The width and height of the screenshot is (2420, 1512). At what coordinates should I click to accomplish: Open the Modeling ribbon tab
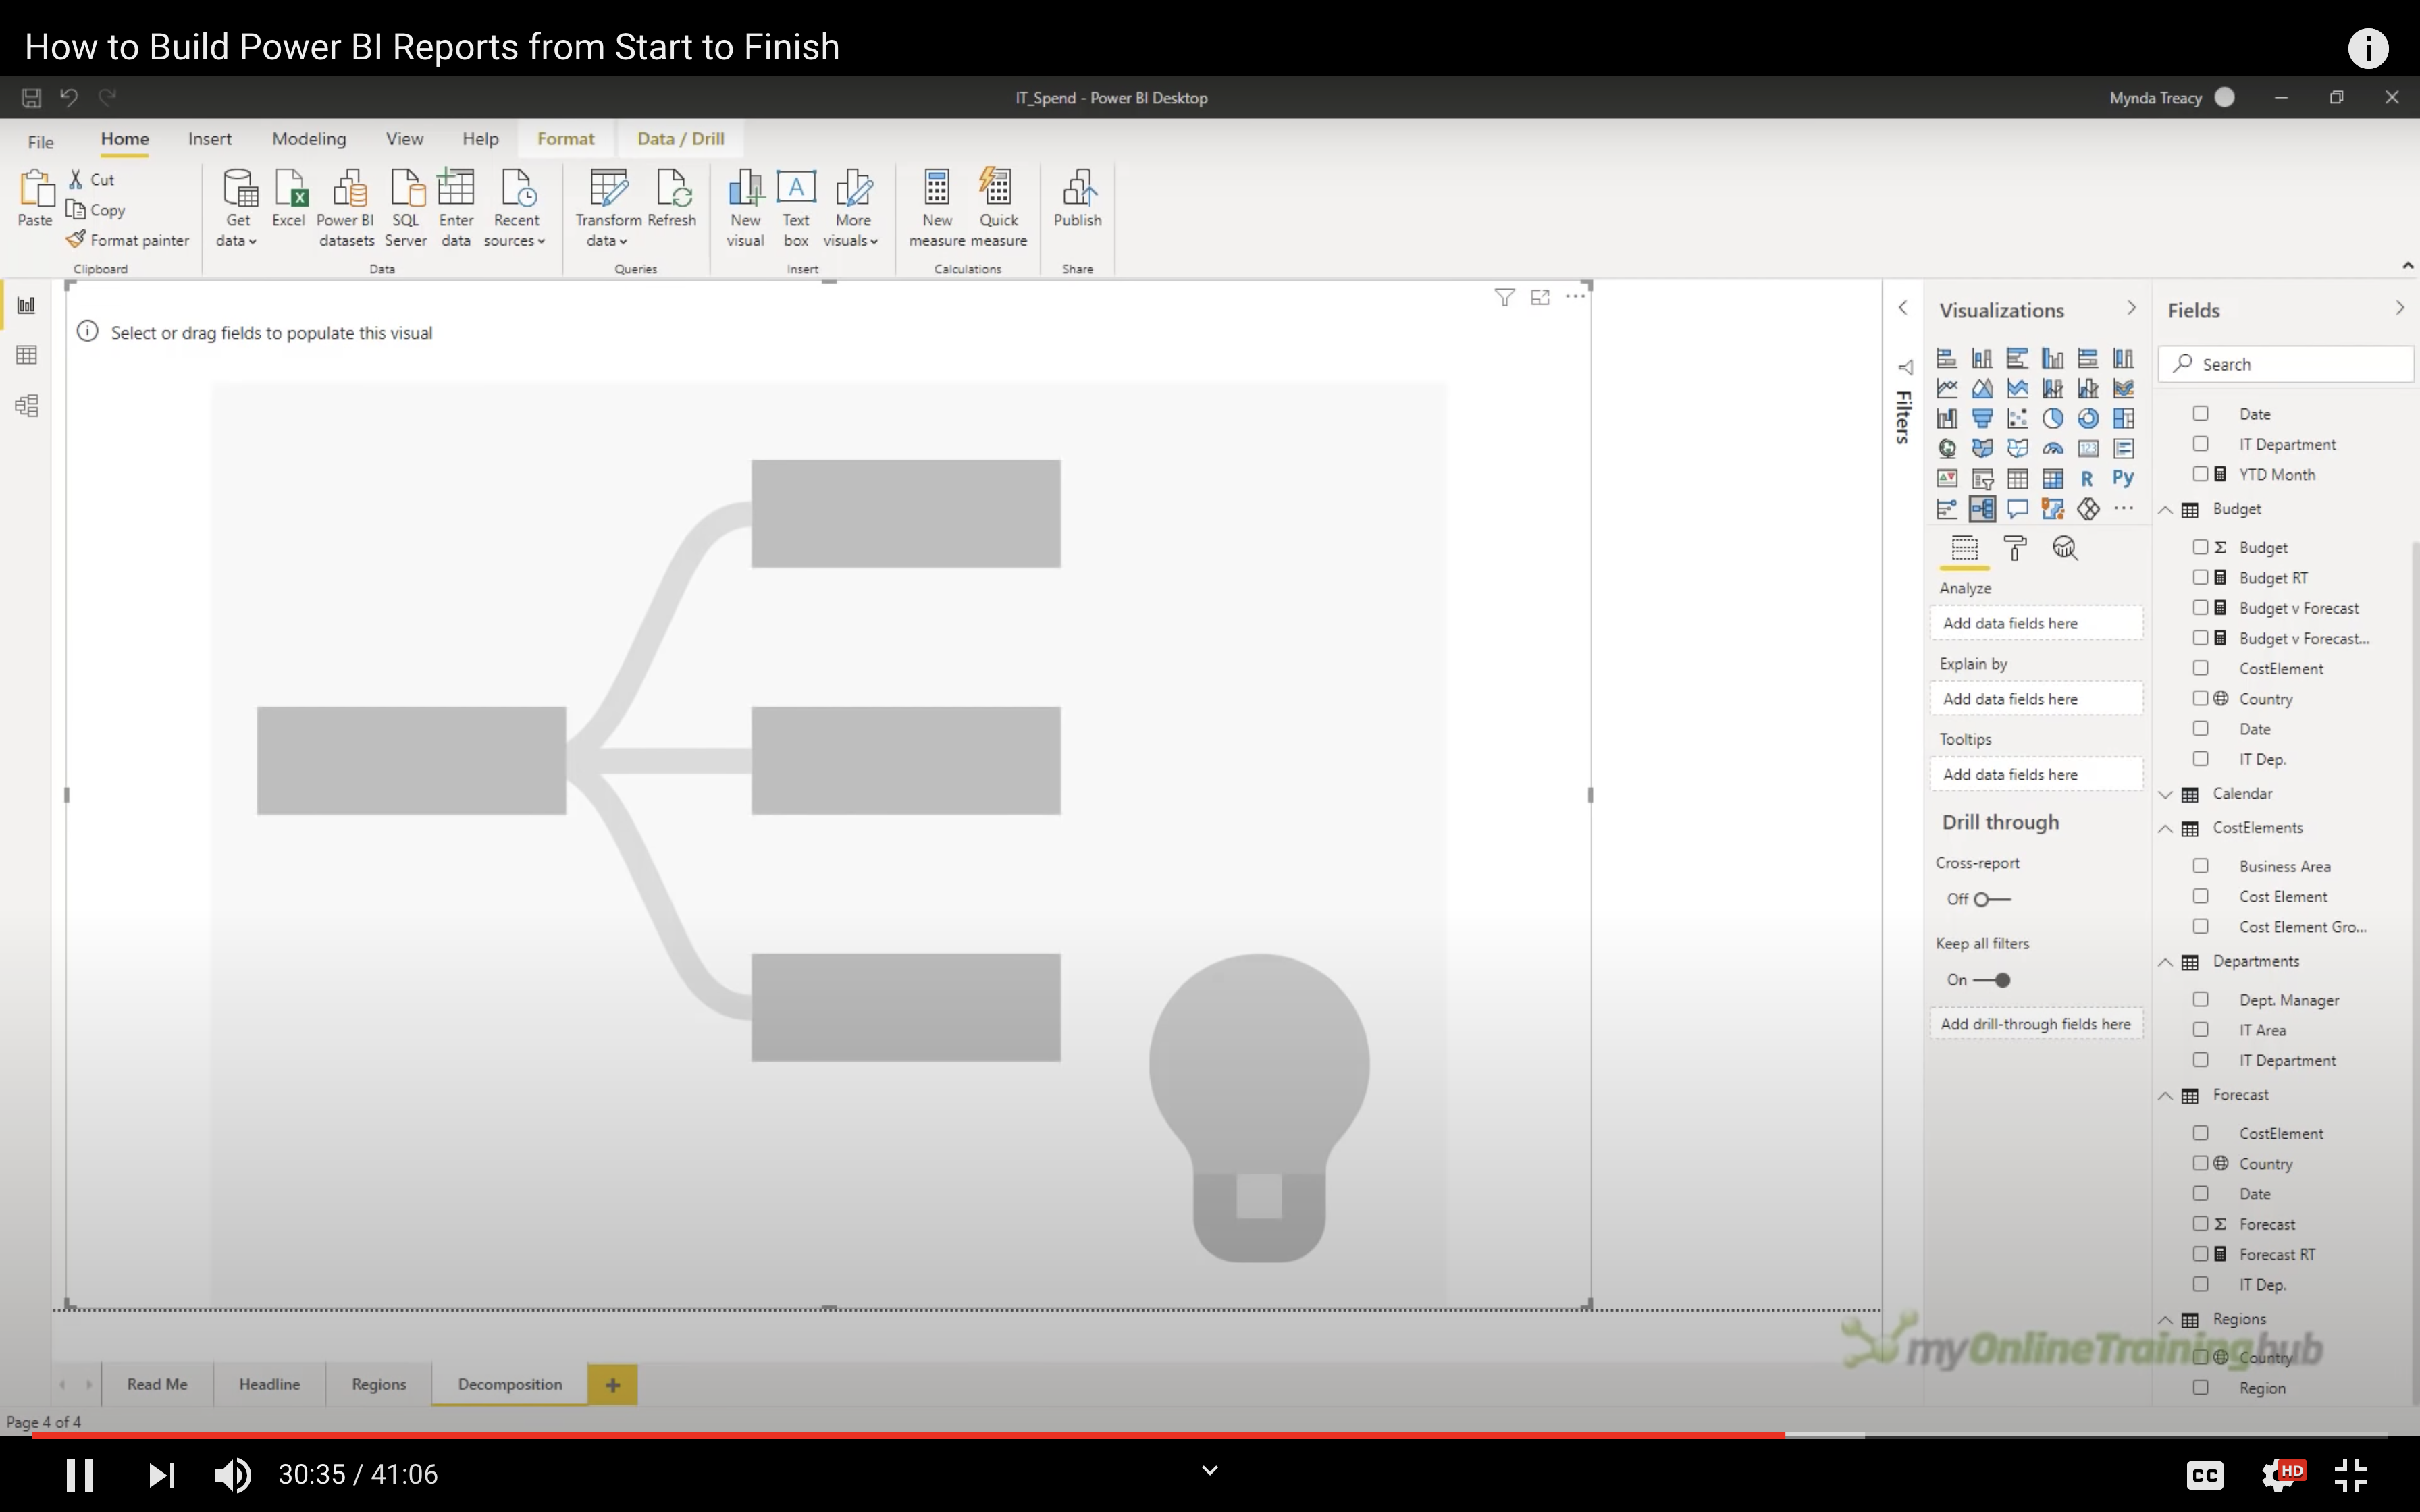coord(309,139)
